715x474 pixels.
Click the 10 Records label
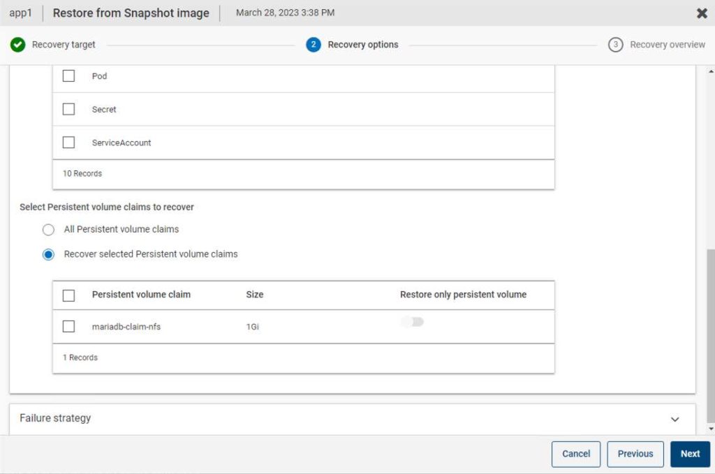[x=82, y=173]
